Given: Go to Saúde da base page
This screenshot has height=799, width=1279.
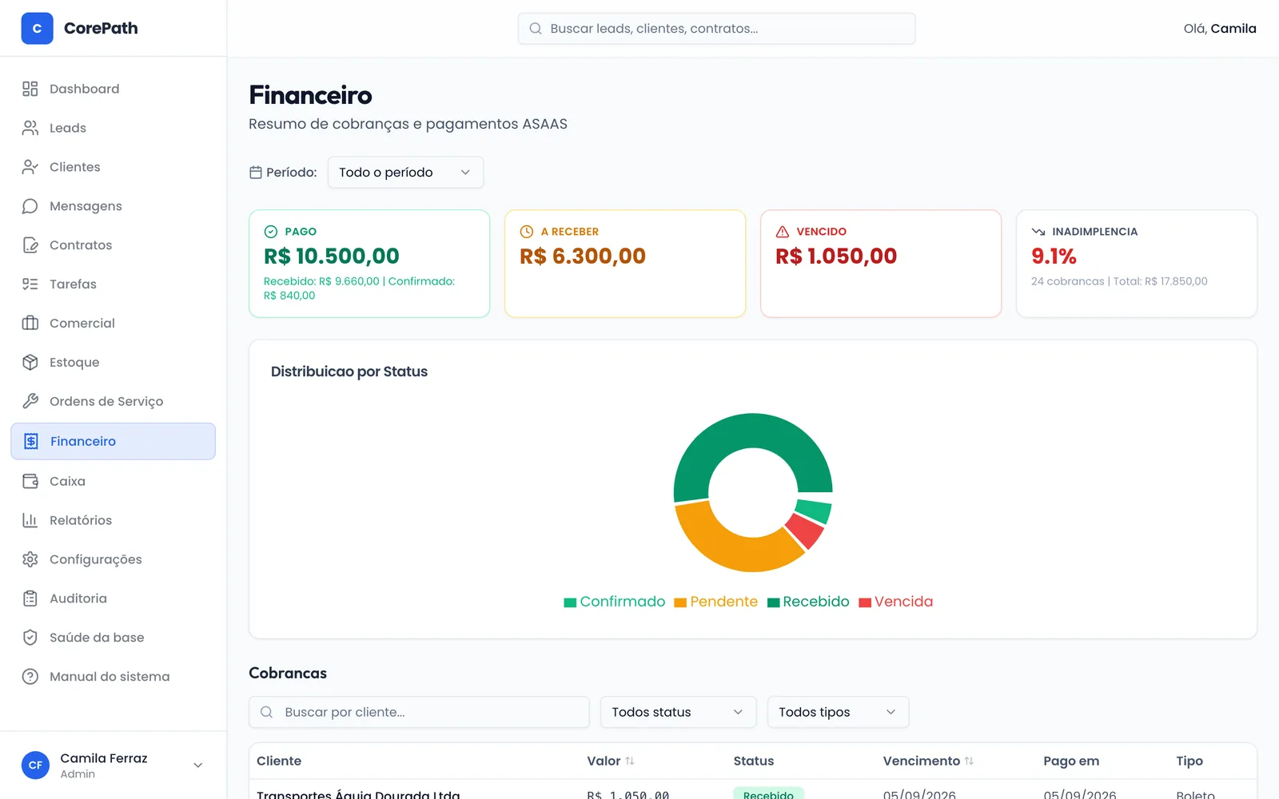Looking at the screenshot, I should click(114, 638).
